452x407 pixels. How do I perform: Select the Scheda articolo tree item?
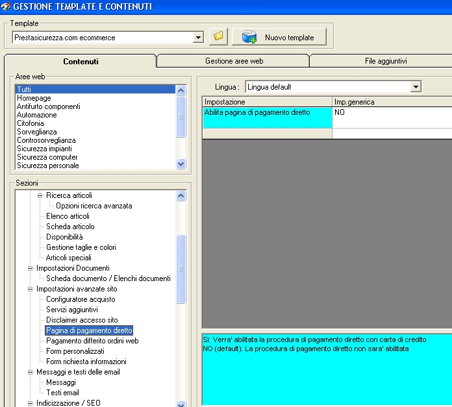(70, 227)
